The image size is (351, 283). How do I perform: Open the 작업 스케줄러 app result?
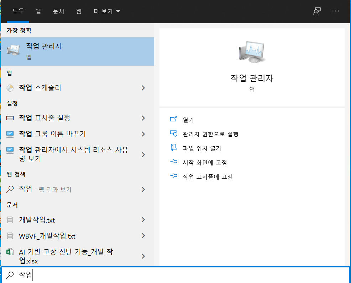tap(78, 88)
